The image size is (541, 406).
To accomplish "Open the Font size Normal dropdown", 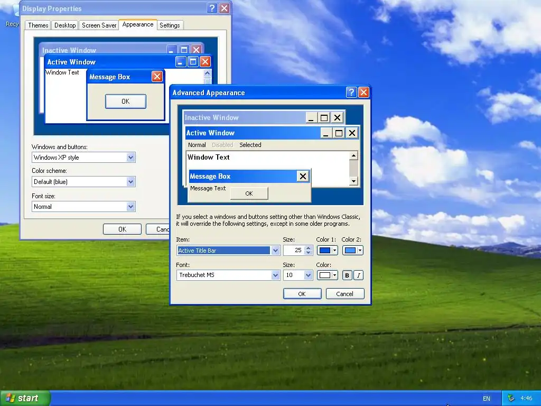I will [x=131, y=207].
